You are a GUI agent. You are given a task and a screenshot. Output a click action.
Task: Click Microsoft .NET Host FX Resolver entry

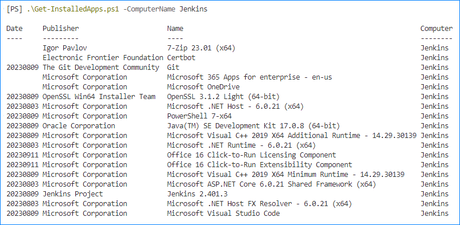coord(260,204)
